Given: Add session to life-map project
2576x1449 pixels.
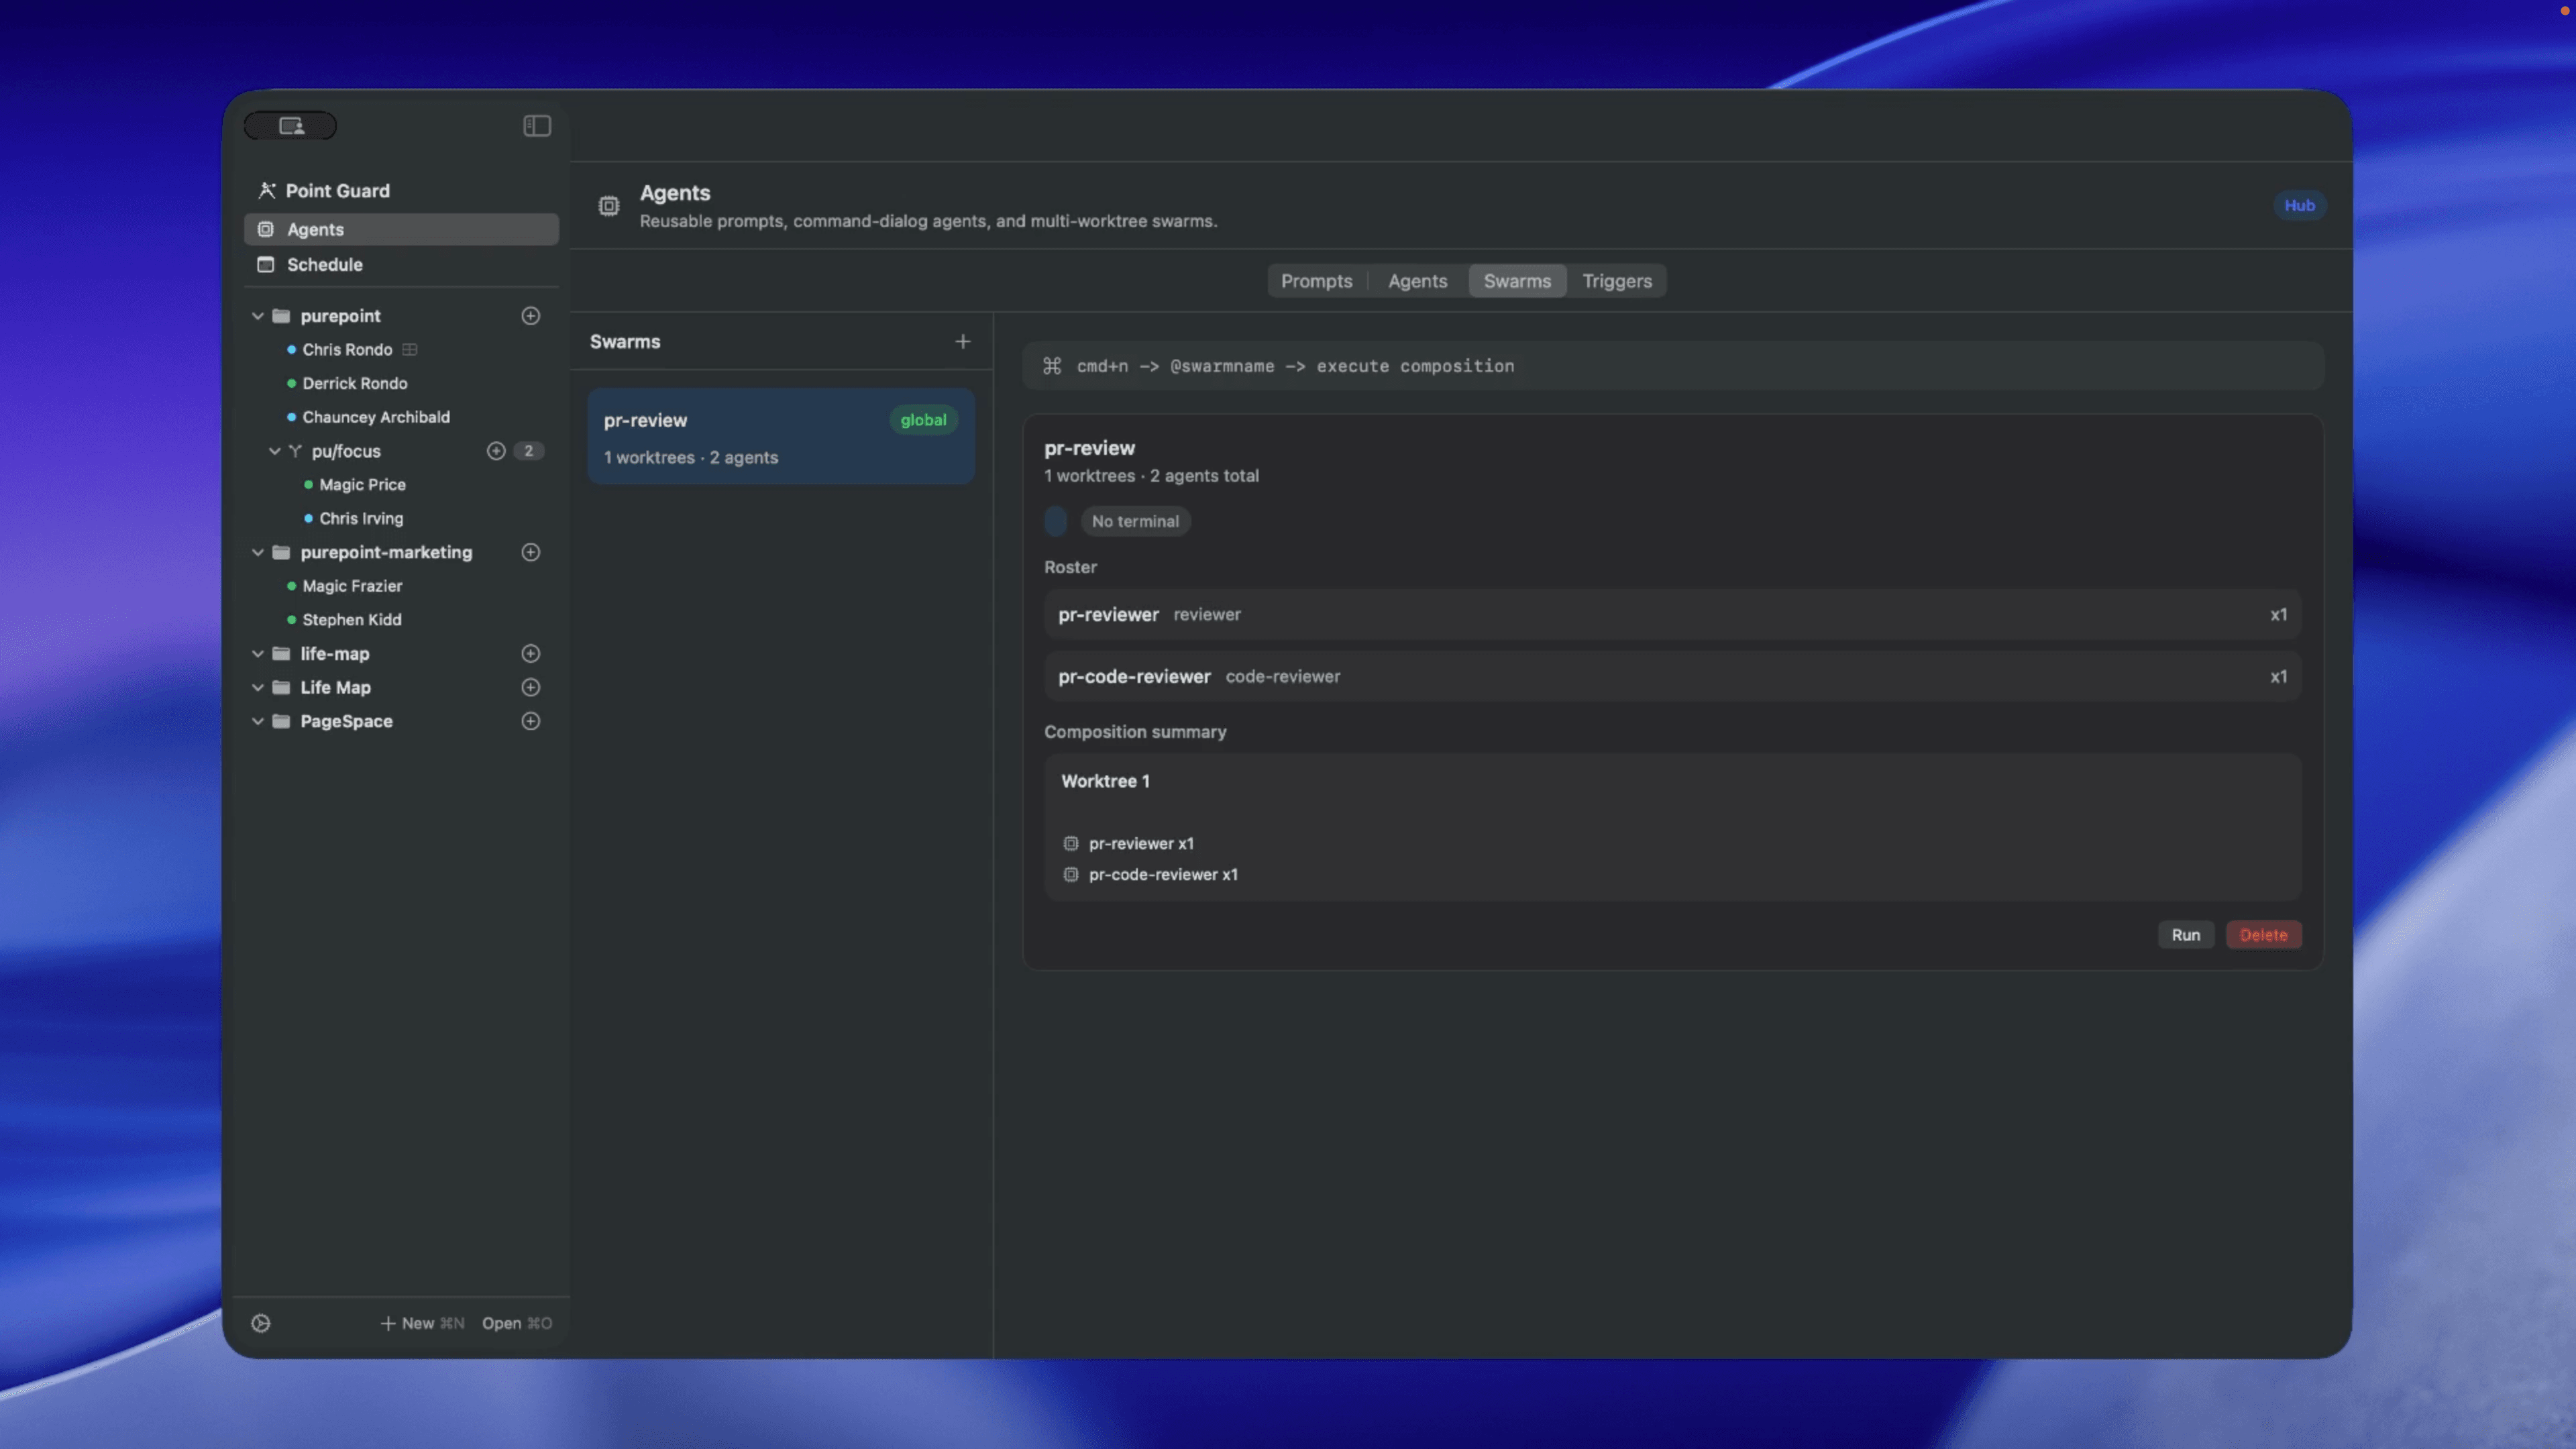Looking at the screenshot, I should pyautogui.click(x=531, y=653).
